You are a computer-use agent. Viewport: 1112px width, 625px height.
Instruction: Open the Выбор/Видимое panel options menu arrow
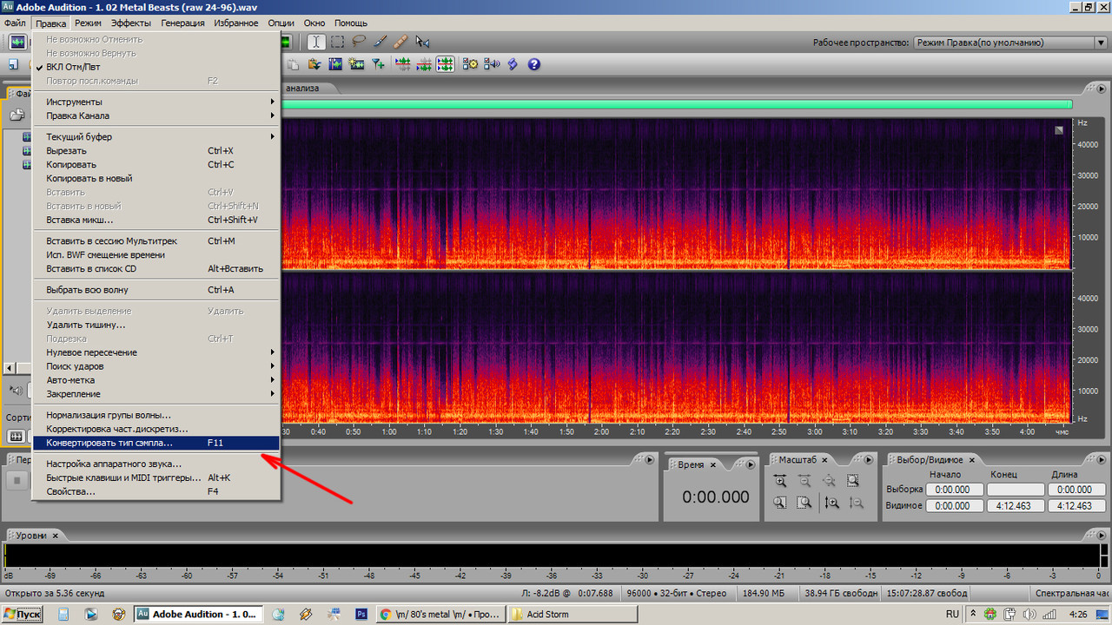point(1101,459)
